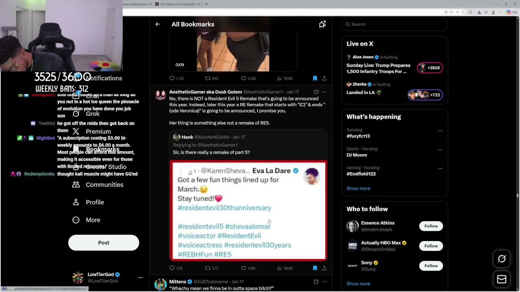Viewport: 520px width, 292px height.
Task: Play the bookmarked video thumbnail
Action: coord(233,52)
